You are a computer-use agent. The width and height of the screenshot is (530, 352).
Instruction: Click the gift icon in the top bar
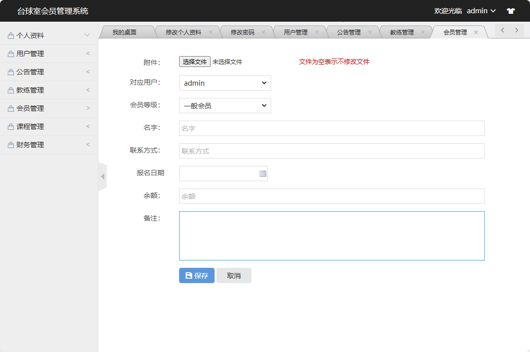pos(510,10)
